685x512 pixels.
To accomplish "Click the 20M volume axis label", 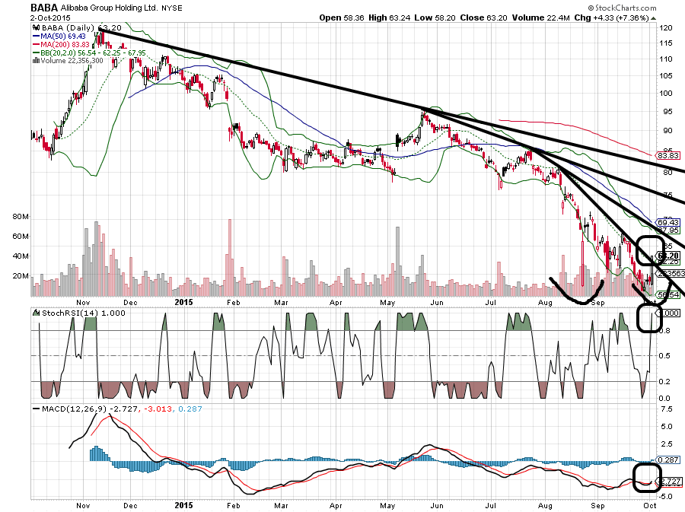I will tap(21, 276).
